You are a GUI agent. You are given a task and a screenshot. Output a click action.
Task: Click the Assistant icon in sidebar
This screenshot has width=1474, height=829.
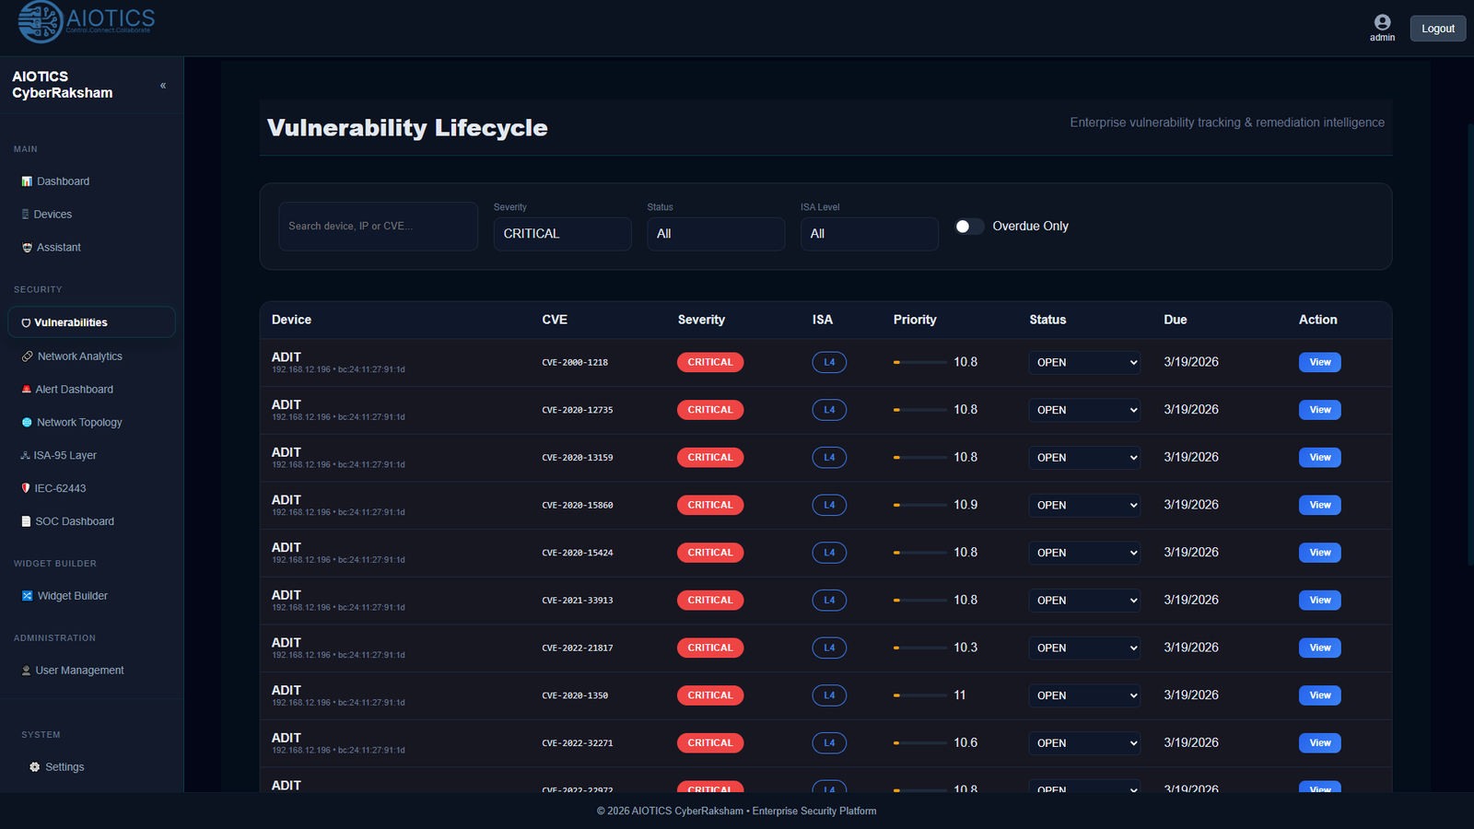pyautogui.click(x=27, y=248)
